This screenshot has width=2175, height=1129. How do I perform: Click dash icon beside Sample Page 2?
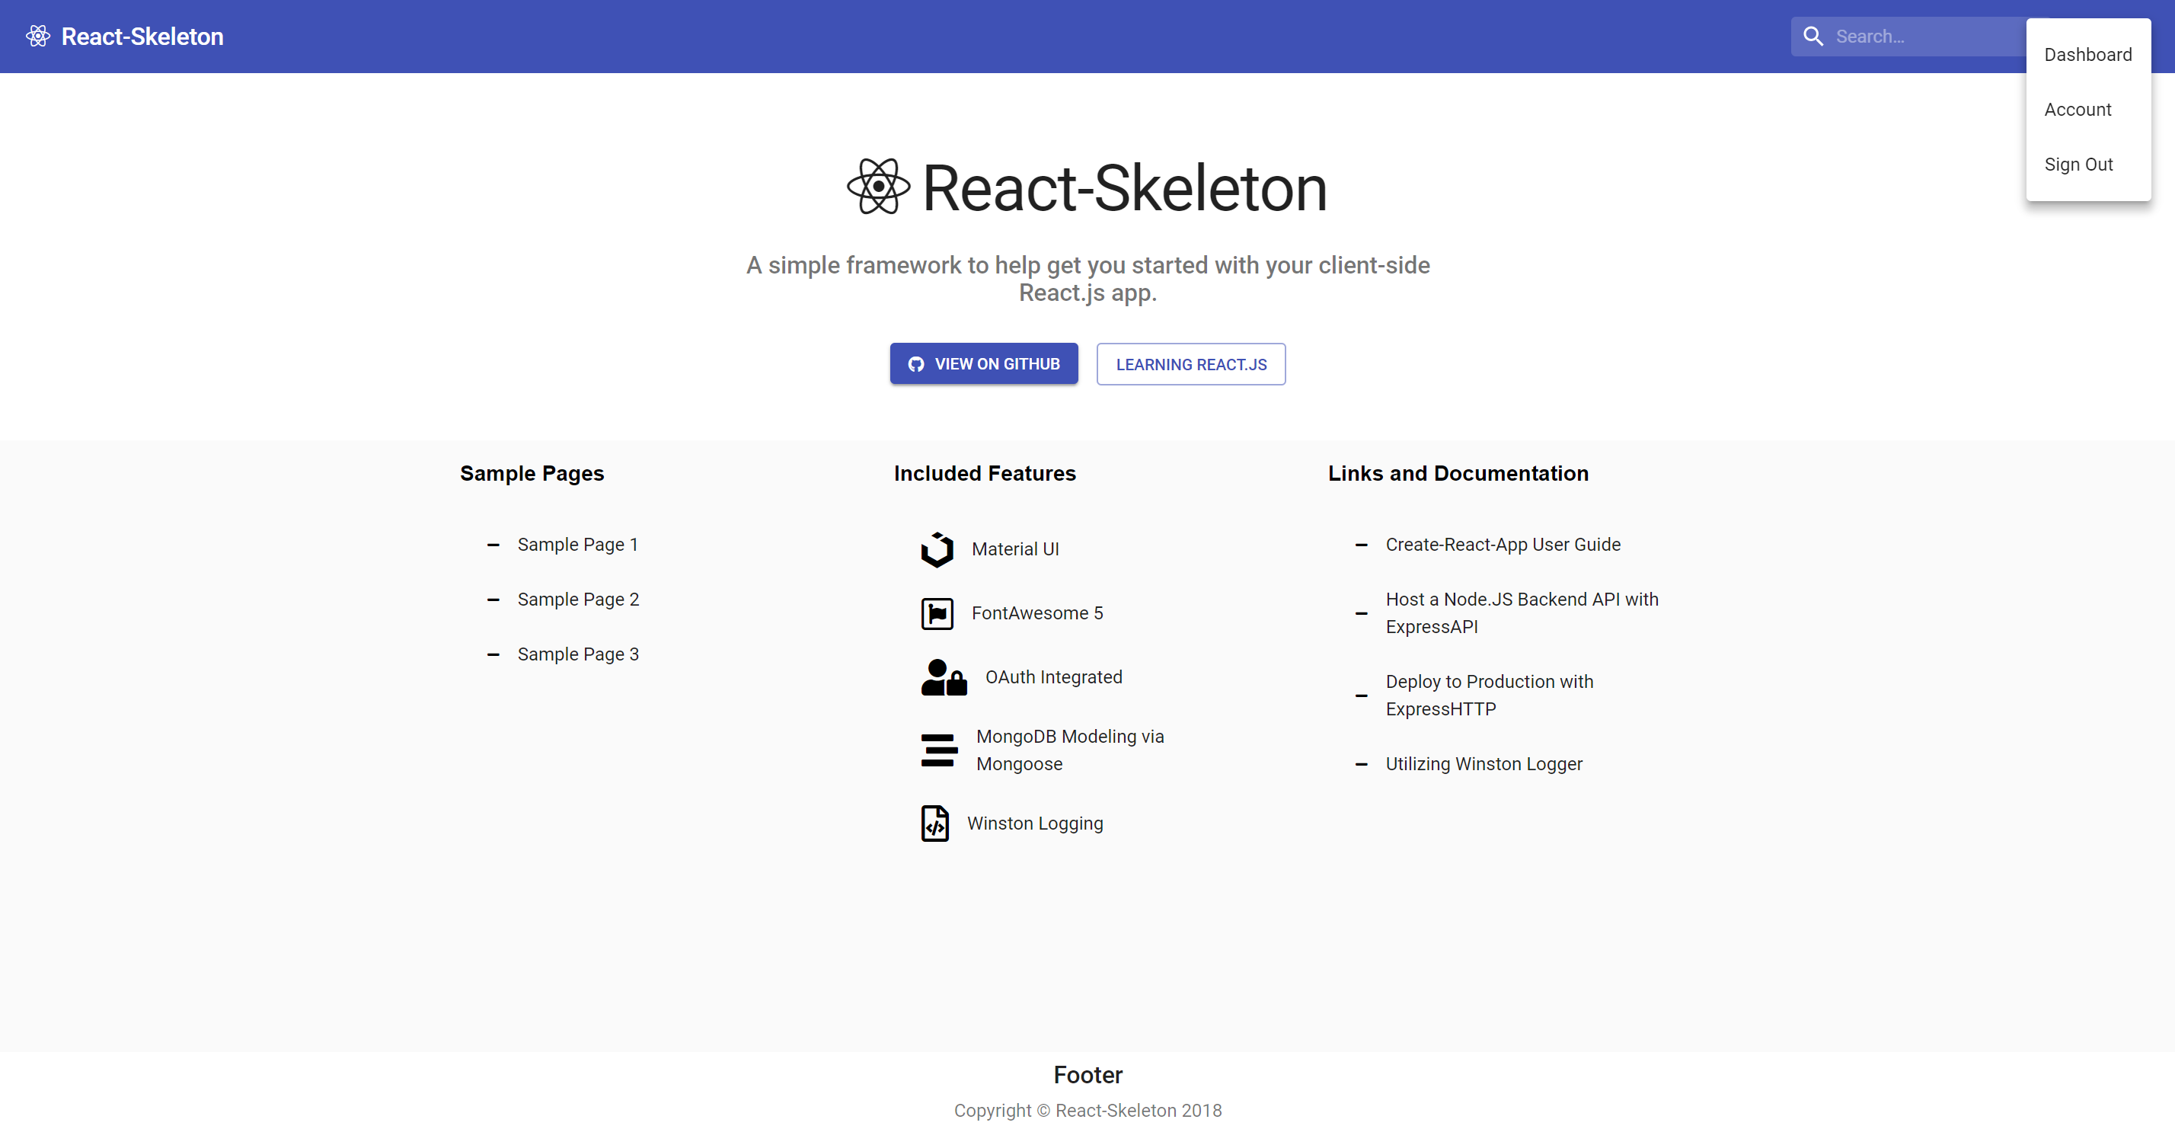pyautogui.click(x=493, y=600)
